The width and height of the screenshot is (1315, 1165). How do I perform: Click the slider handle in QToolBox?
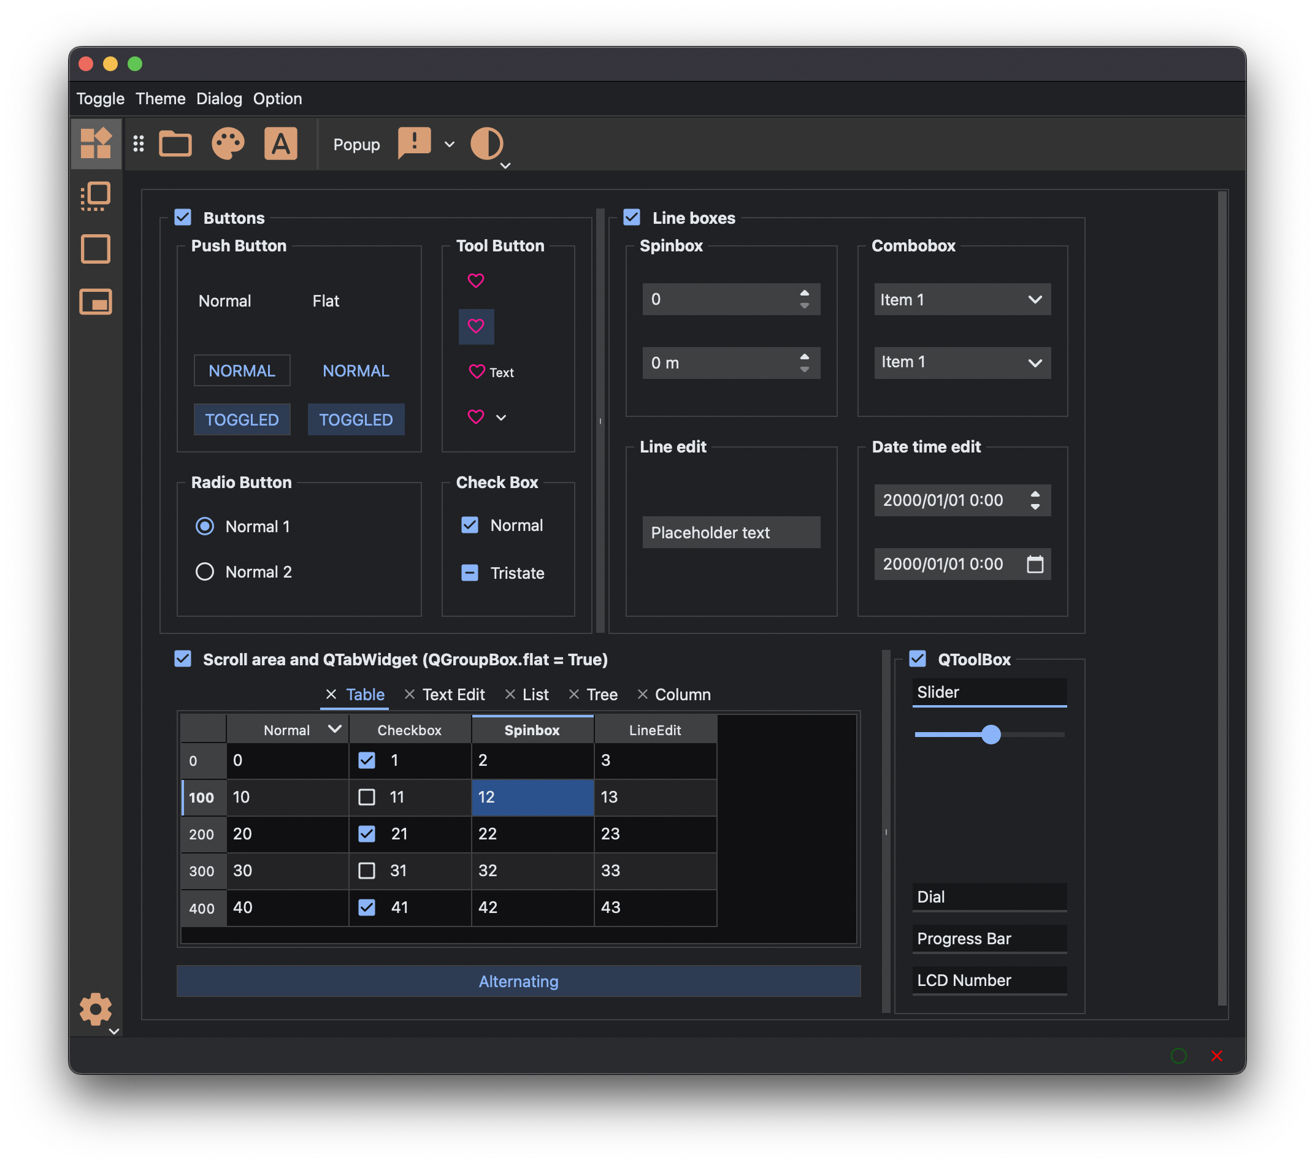point(991,734)
